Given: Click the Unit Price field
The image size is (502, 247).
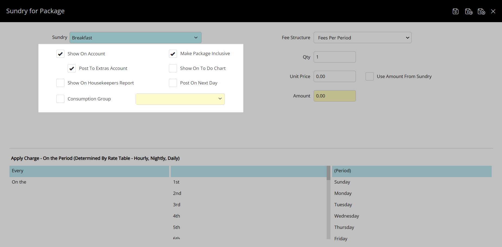Looking at the screenshot, I should (x=334, y=76).
